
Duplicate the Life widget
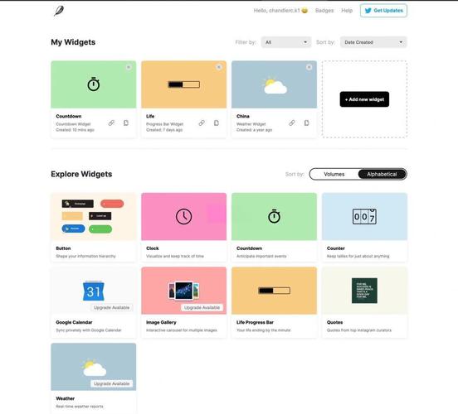pyautogui.click(x=217, y=123)
